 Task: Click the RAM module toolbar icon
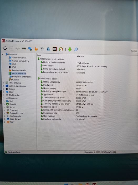(24, 48)
